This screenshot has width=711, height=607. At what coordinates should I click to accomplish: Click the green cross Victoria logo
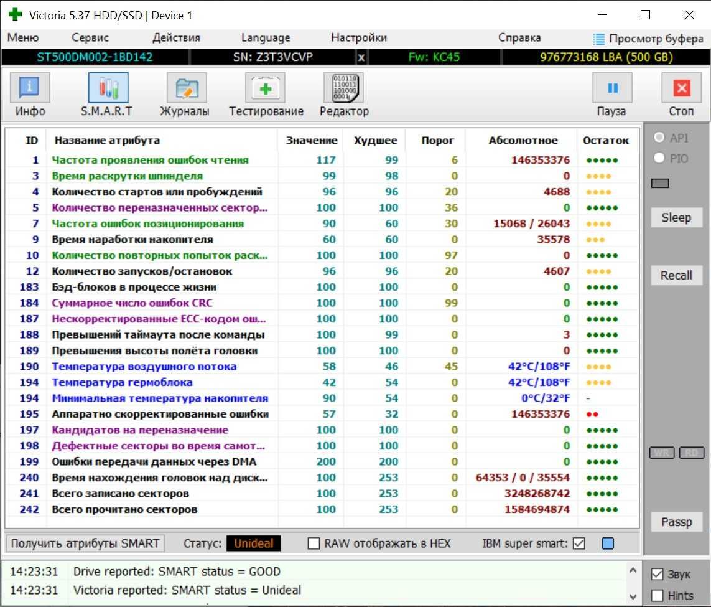coord(16,14)
